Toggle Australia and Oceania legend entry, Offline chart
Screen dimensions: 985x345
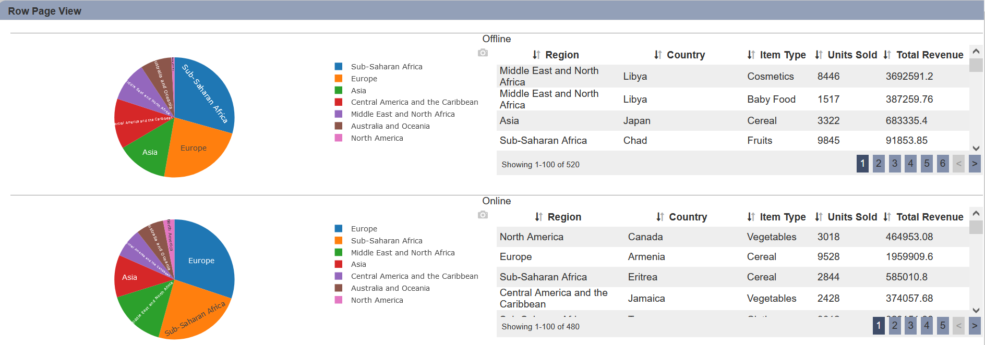click(x=382, y=126)
